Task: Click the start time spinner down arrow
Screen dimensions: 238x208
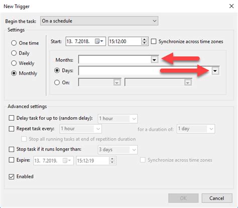Action: [x=144, y=43]
